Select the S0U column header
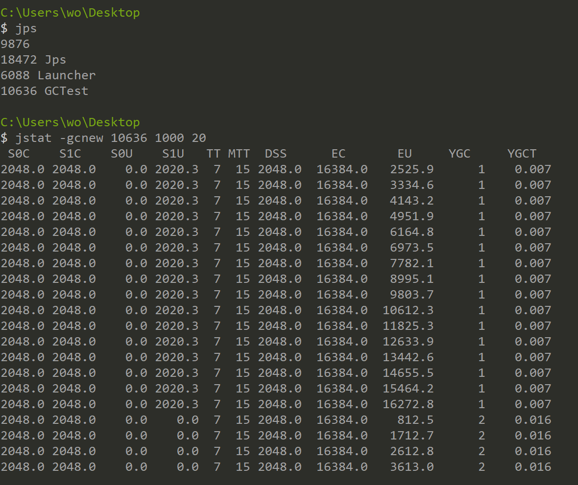This screenshot has width=578, height=485. coord(121,154)
